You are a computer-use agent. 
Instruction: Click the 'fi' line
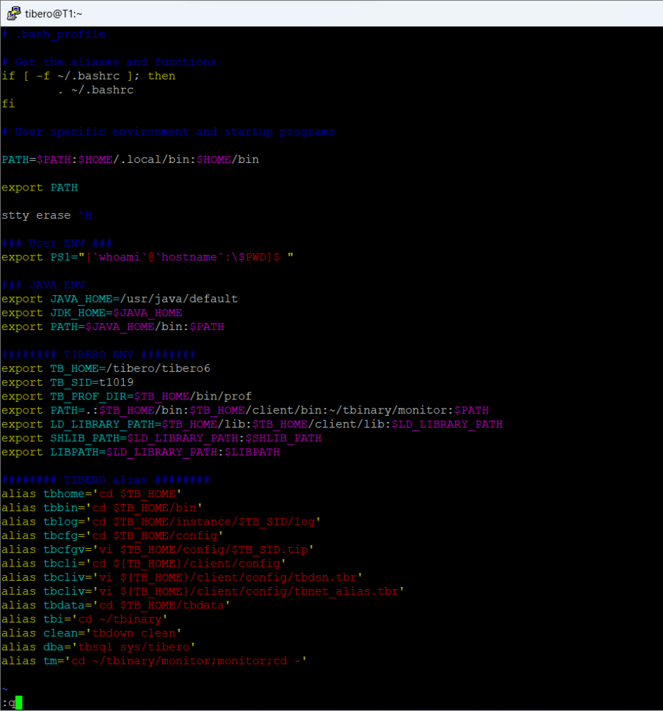8,104
